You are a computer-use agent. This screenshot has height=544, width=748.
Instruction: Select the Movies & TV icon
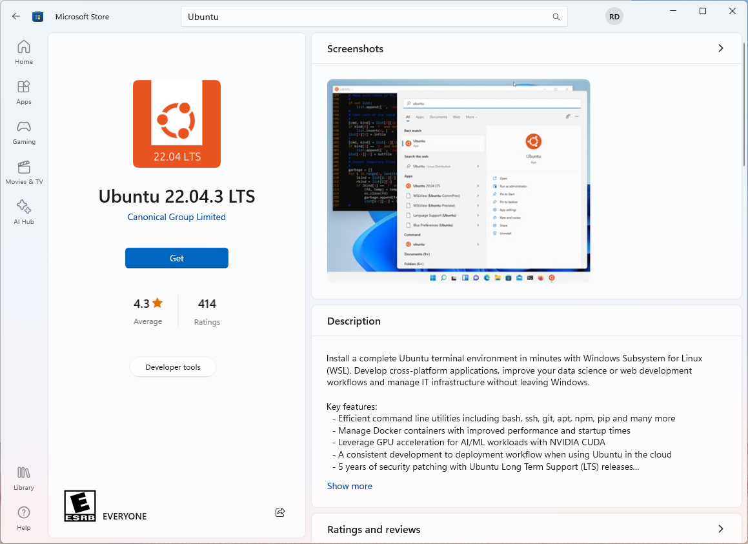23,172
